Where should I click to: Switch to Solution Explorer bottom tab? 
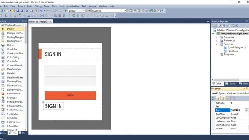[x=217, y=84]
